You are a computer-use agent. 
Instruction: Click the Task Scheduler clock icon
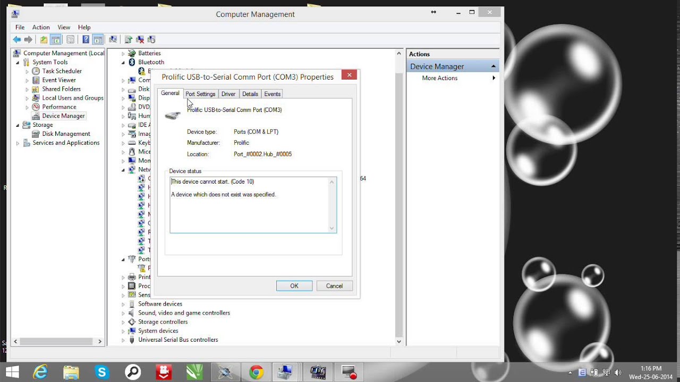point(36,71)
